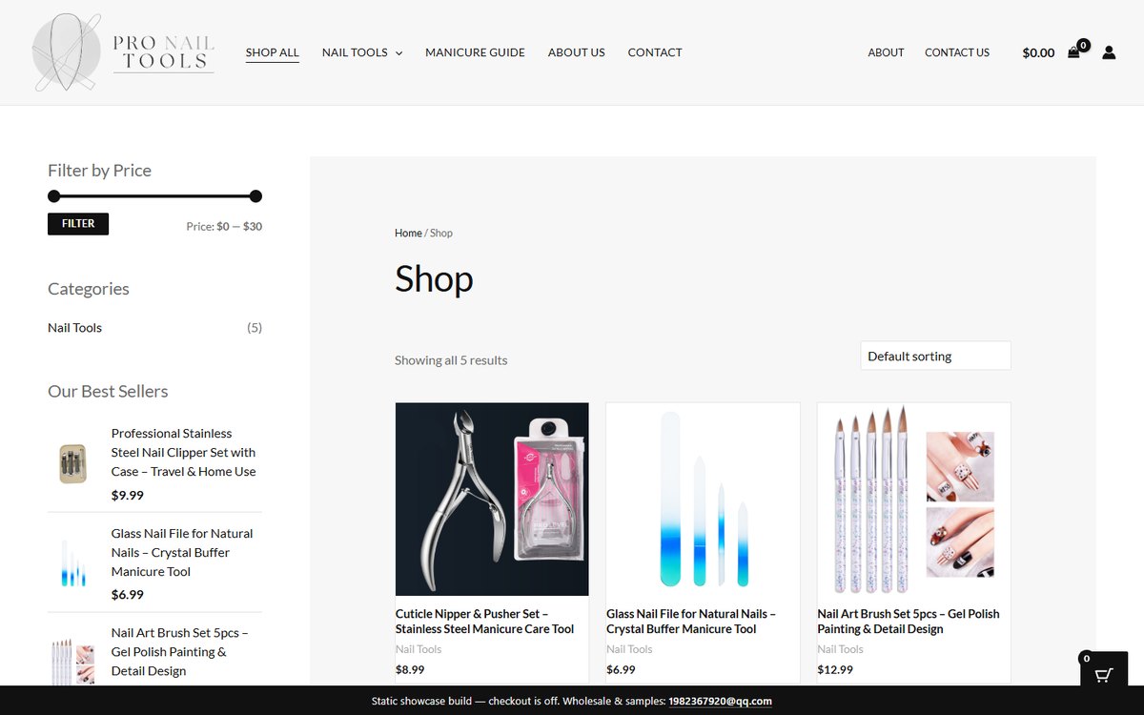This screenshot has width=1144, height=715.
Task: Open the floating cart button
Action: pyautogui.click(x=1103, y=672)
